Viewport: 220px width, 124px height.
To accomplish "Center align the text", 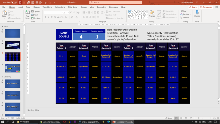I will pos(87,17).
